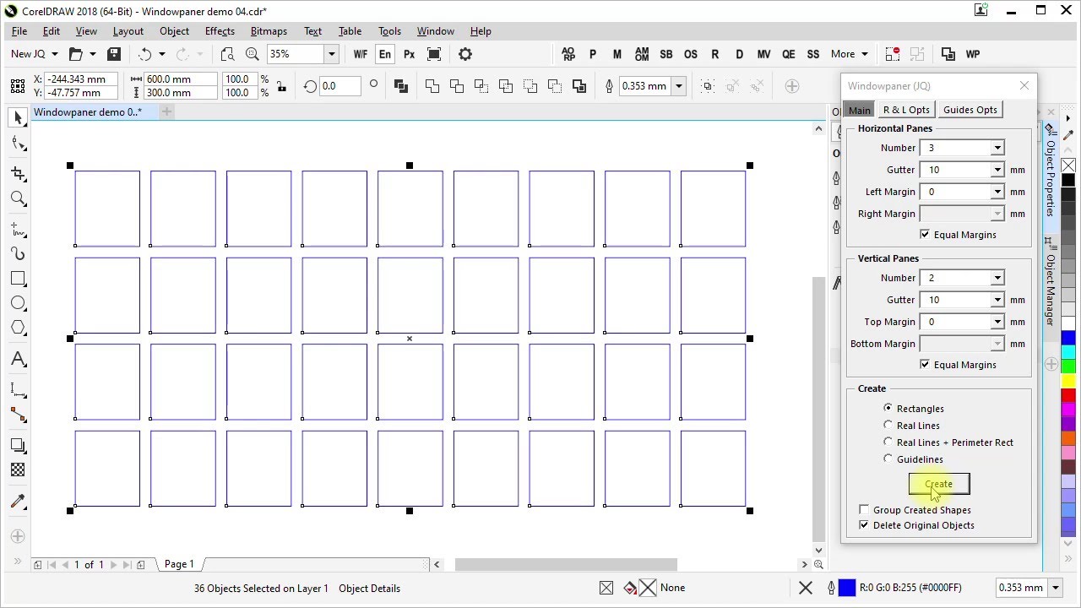Open the Bitmaps menu
This screenshot has height=608, width=1081.
click(x=269, y=31)
